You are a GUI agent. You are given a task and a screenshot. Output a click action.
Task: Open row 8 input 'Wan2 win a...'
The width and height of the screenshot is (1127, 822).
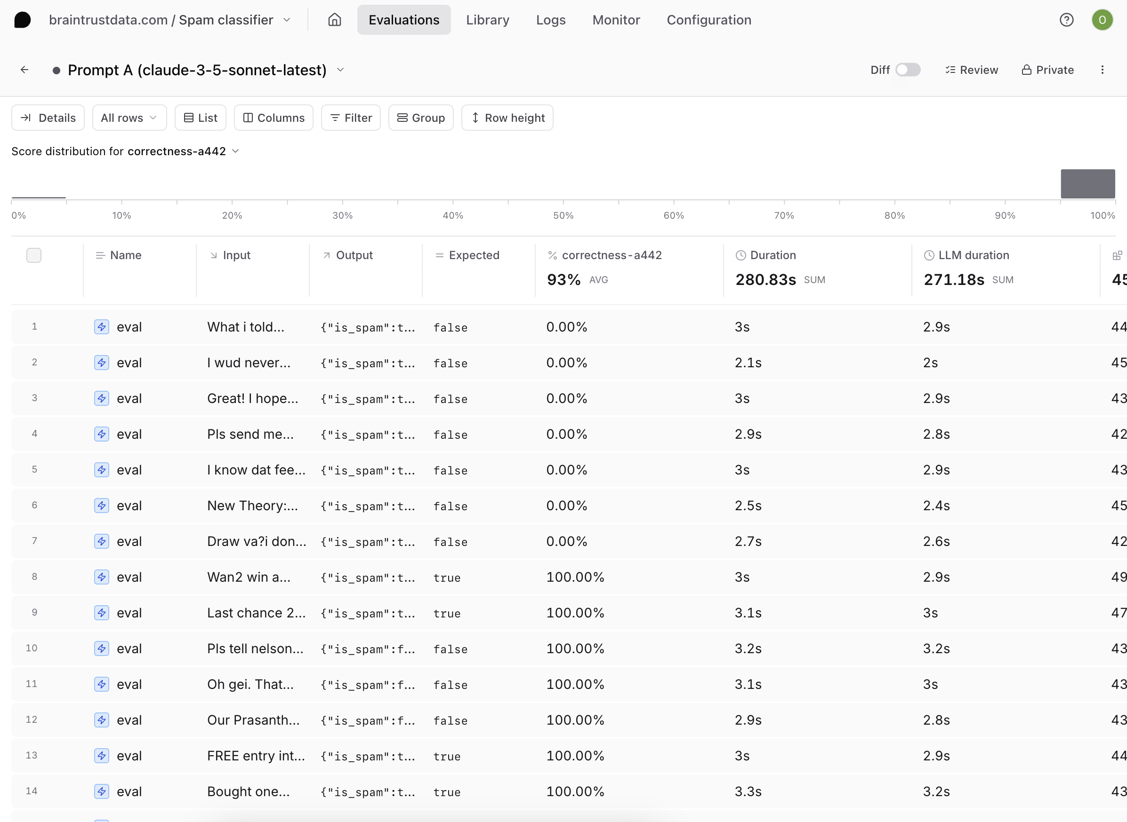pos(249,577)
